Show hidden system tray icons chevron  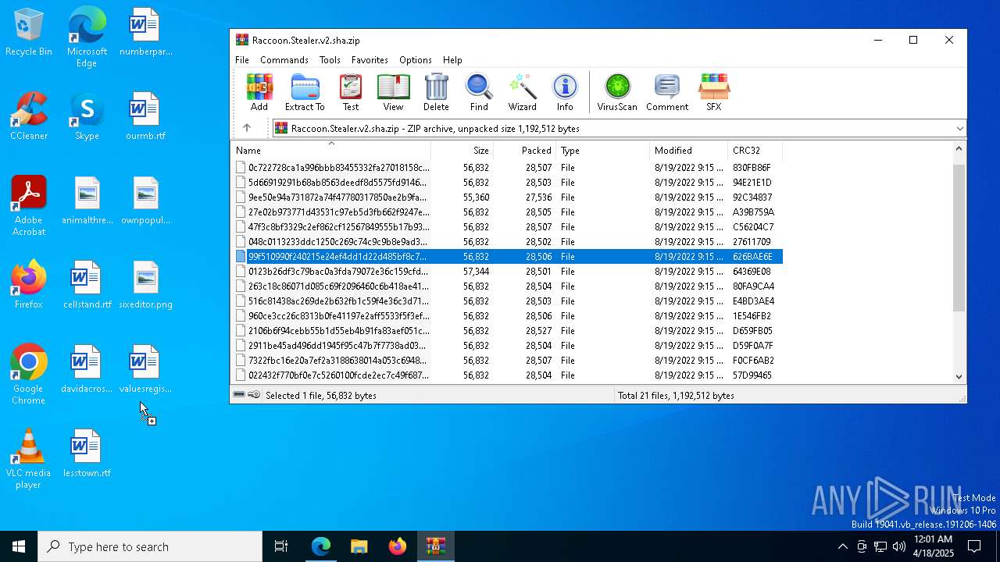tap(842, 546)
